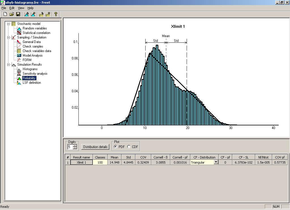Click the New file toolbar icon
The width and height of the screenshot is (290, 210).
pyautogui.click(x=5, y=14)
